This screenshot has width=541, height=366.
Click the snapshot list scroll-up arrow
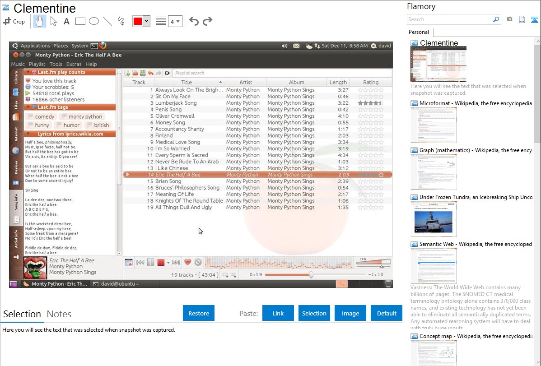tap(537, 42)
